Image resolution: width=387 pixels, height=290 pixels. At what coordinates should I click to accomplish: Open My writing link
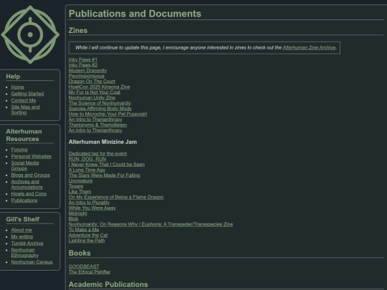22,237
